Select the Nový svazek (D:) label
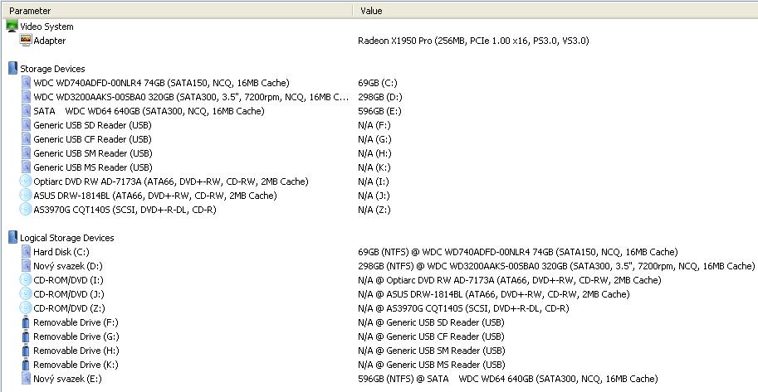This screenshot has height=392, width=758. tap(68, 266)
